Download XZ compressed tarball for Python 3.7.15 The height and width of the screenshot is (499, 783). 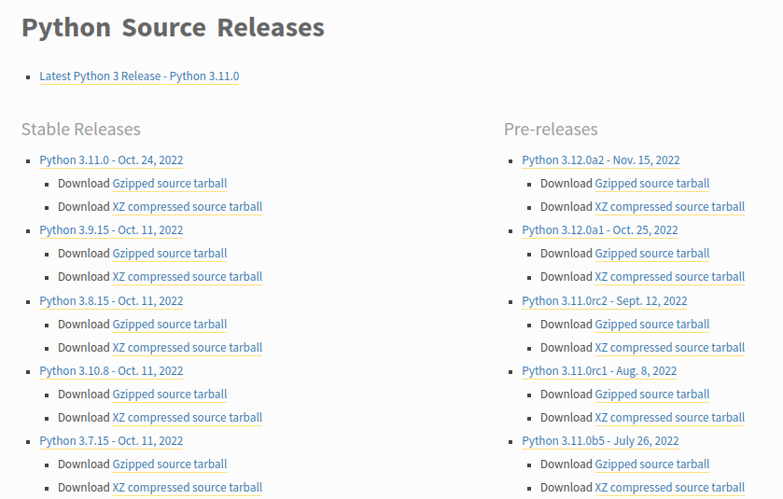[x=188, y=488]
